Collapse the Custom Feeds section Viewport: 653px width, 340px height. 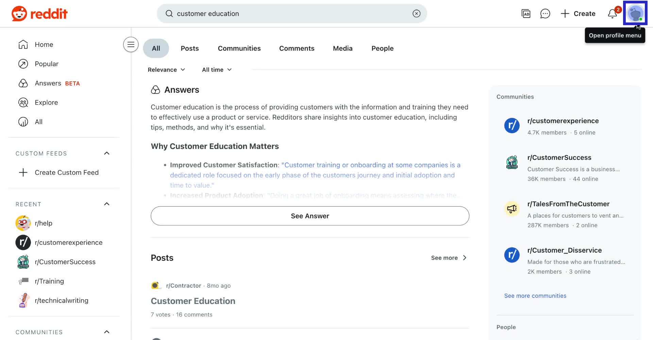[106, 153]
